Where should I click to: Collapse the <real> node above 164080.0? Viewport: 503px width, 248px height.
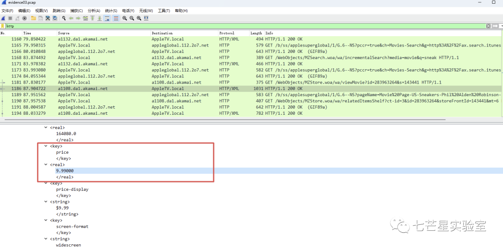coord(46,128)
